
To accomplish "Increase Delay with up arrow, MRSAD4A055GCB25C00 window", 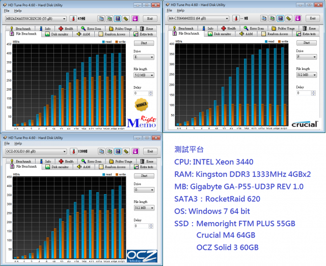I will point(151,92).
